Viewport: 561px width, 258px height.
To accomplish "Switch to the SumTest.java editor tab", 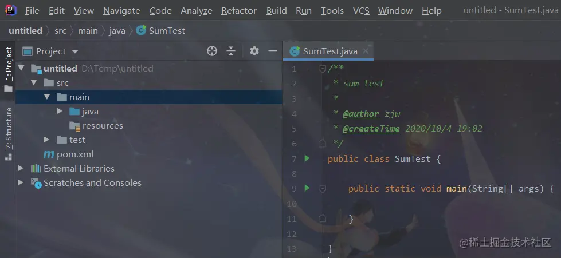I will 328,51.
